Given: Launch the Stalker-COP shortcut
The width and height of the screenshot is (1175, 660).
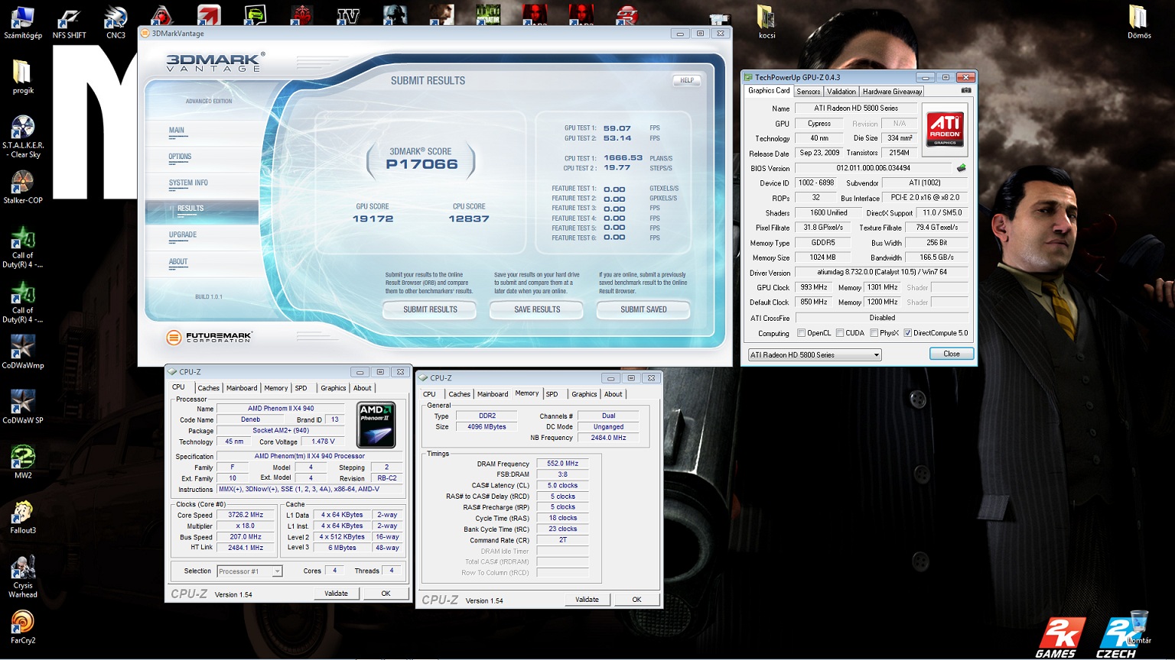Looking at the screenshot, I should point(22,186).
